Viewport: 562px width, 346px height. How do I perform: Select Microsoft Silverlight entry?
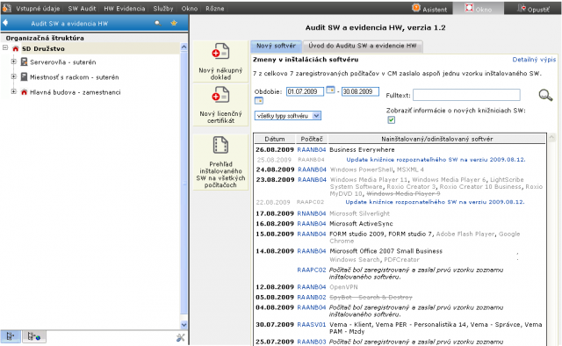359,213
